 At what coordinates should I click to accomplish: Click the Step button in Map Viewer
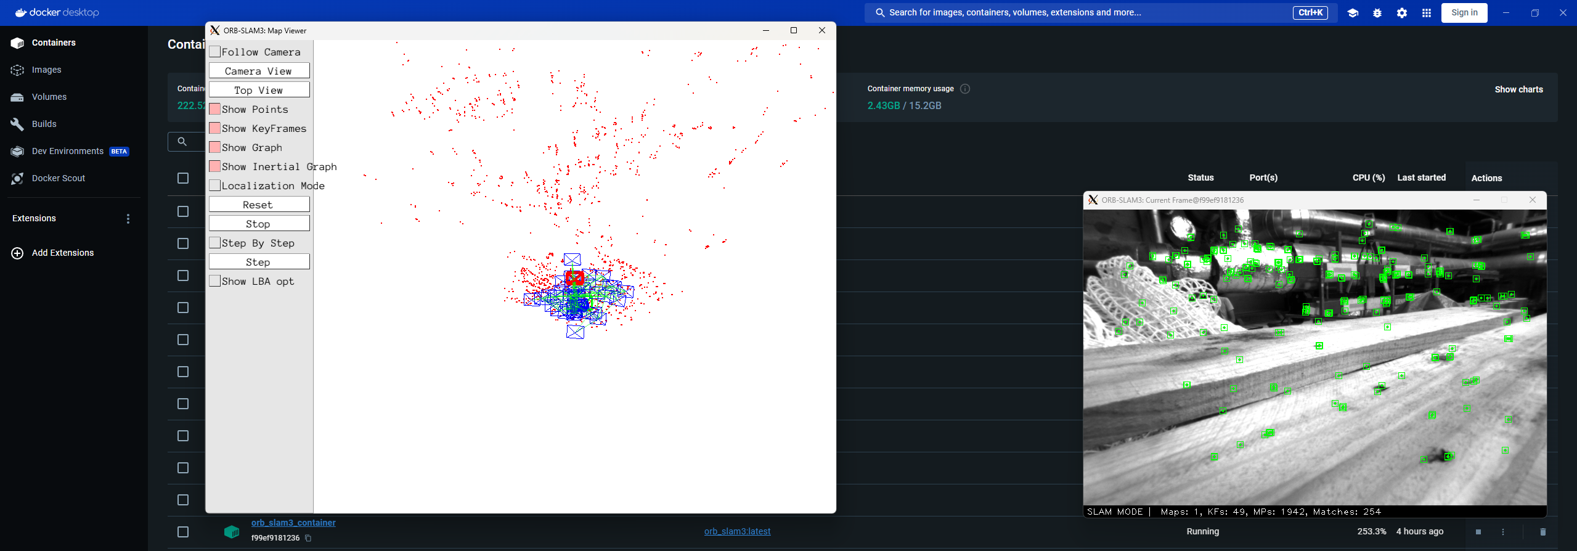(x=259, y=262)
